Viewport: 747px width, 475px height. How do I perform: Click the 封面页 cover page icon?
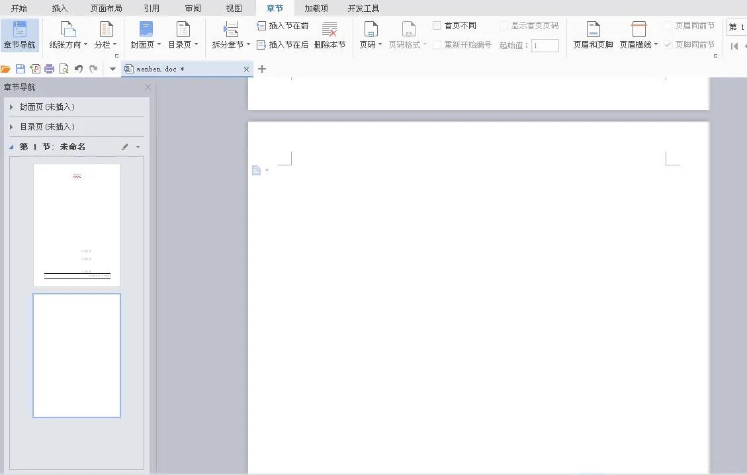click(x=146, y=30)
